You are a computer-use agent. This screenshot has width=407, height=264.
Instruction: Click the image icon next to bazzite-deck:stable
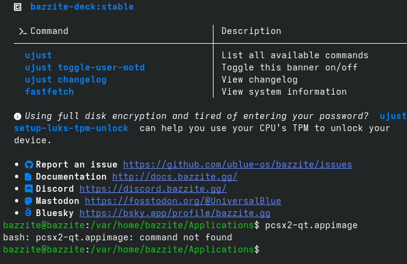[18, 7]
